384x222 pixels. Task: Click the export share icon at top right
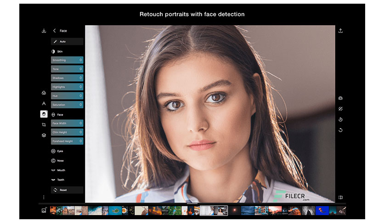(x=340, y=31)
